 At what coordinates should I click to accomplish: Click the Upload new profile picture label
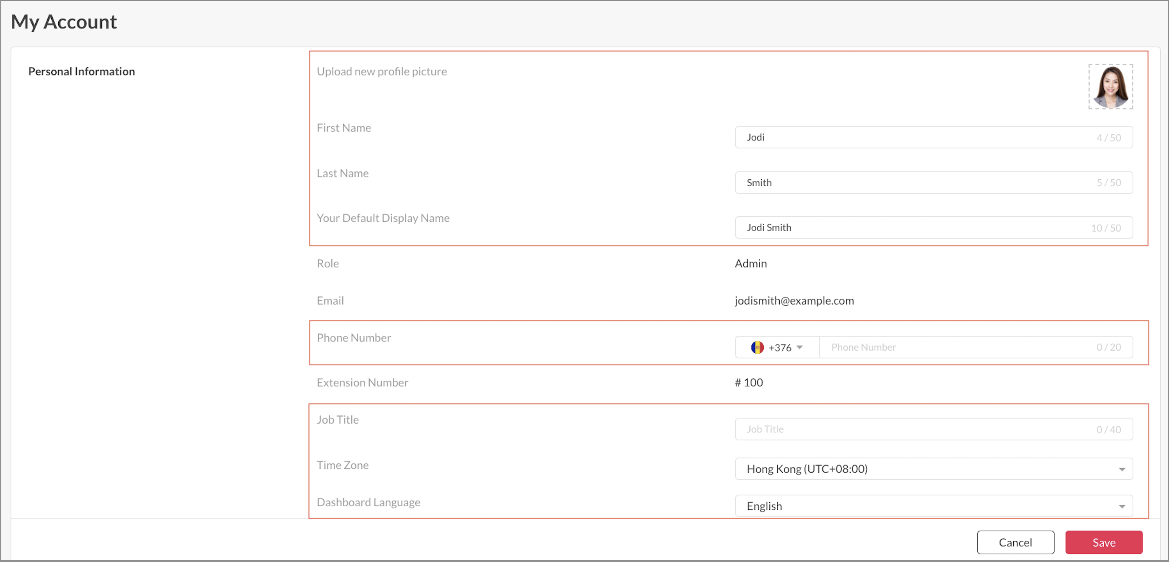[382, 71]
